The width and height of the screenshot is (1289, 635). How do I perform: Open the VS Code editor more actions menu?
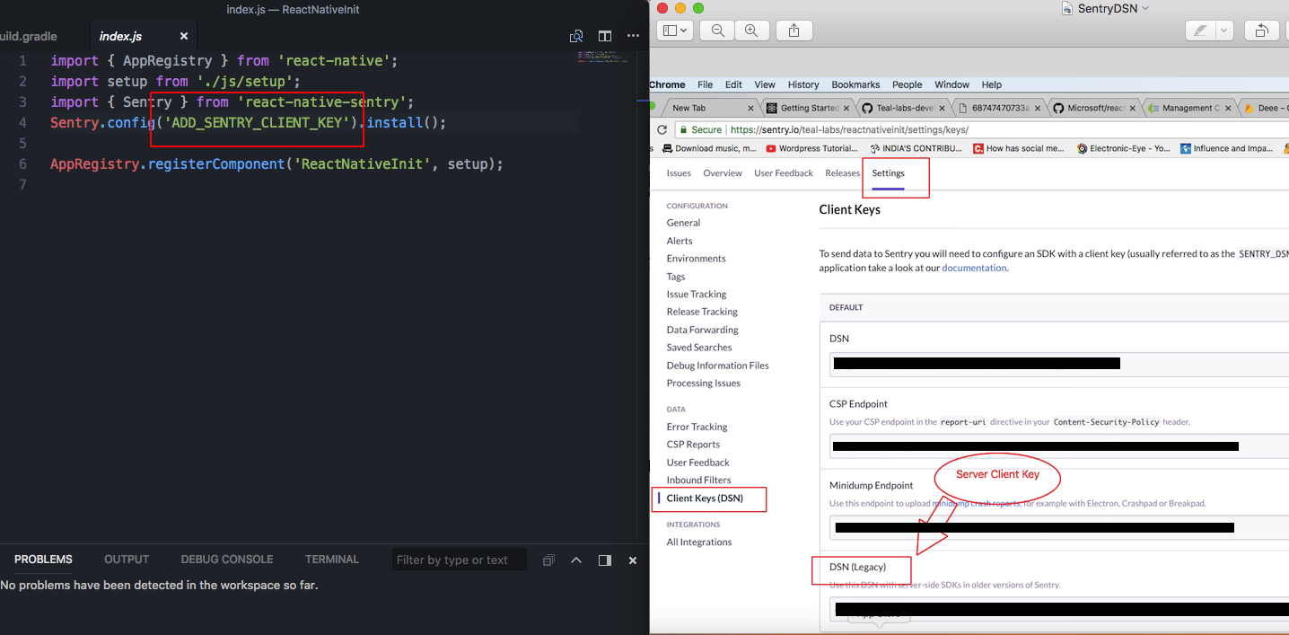633,36
